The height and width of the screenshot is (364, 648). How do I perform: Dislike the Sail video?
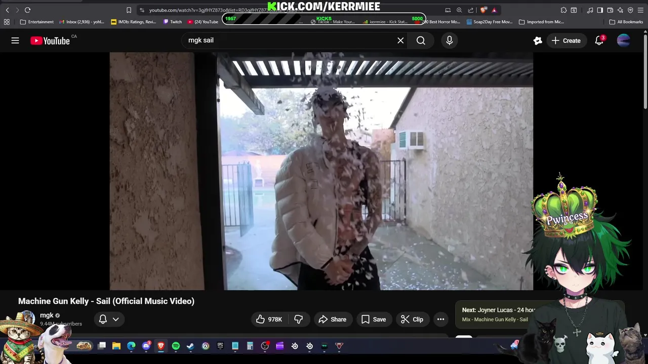tap(299, 319)
